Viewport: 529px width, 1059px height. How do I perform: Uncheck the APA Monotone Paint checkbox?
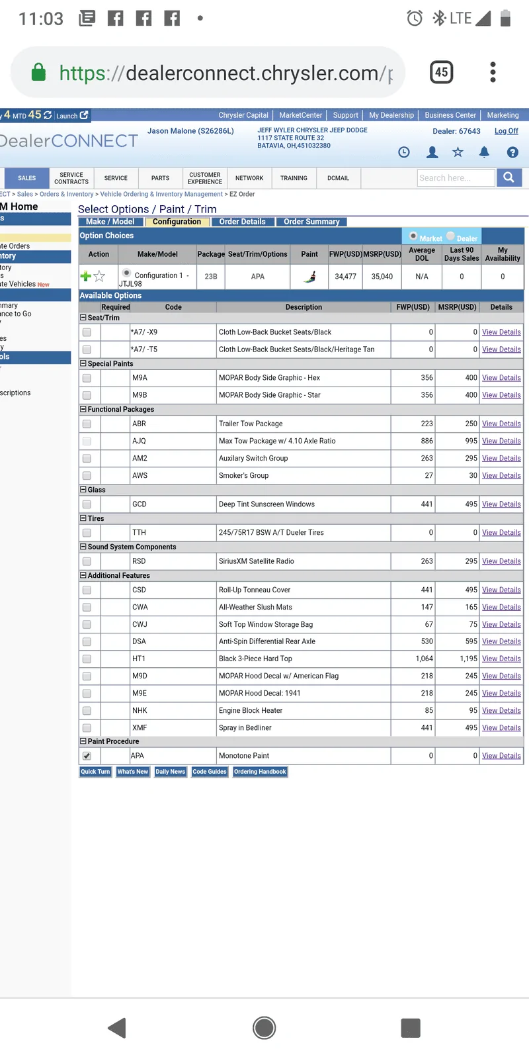click(87, 756)
